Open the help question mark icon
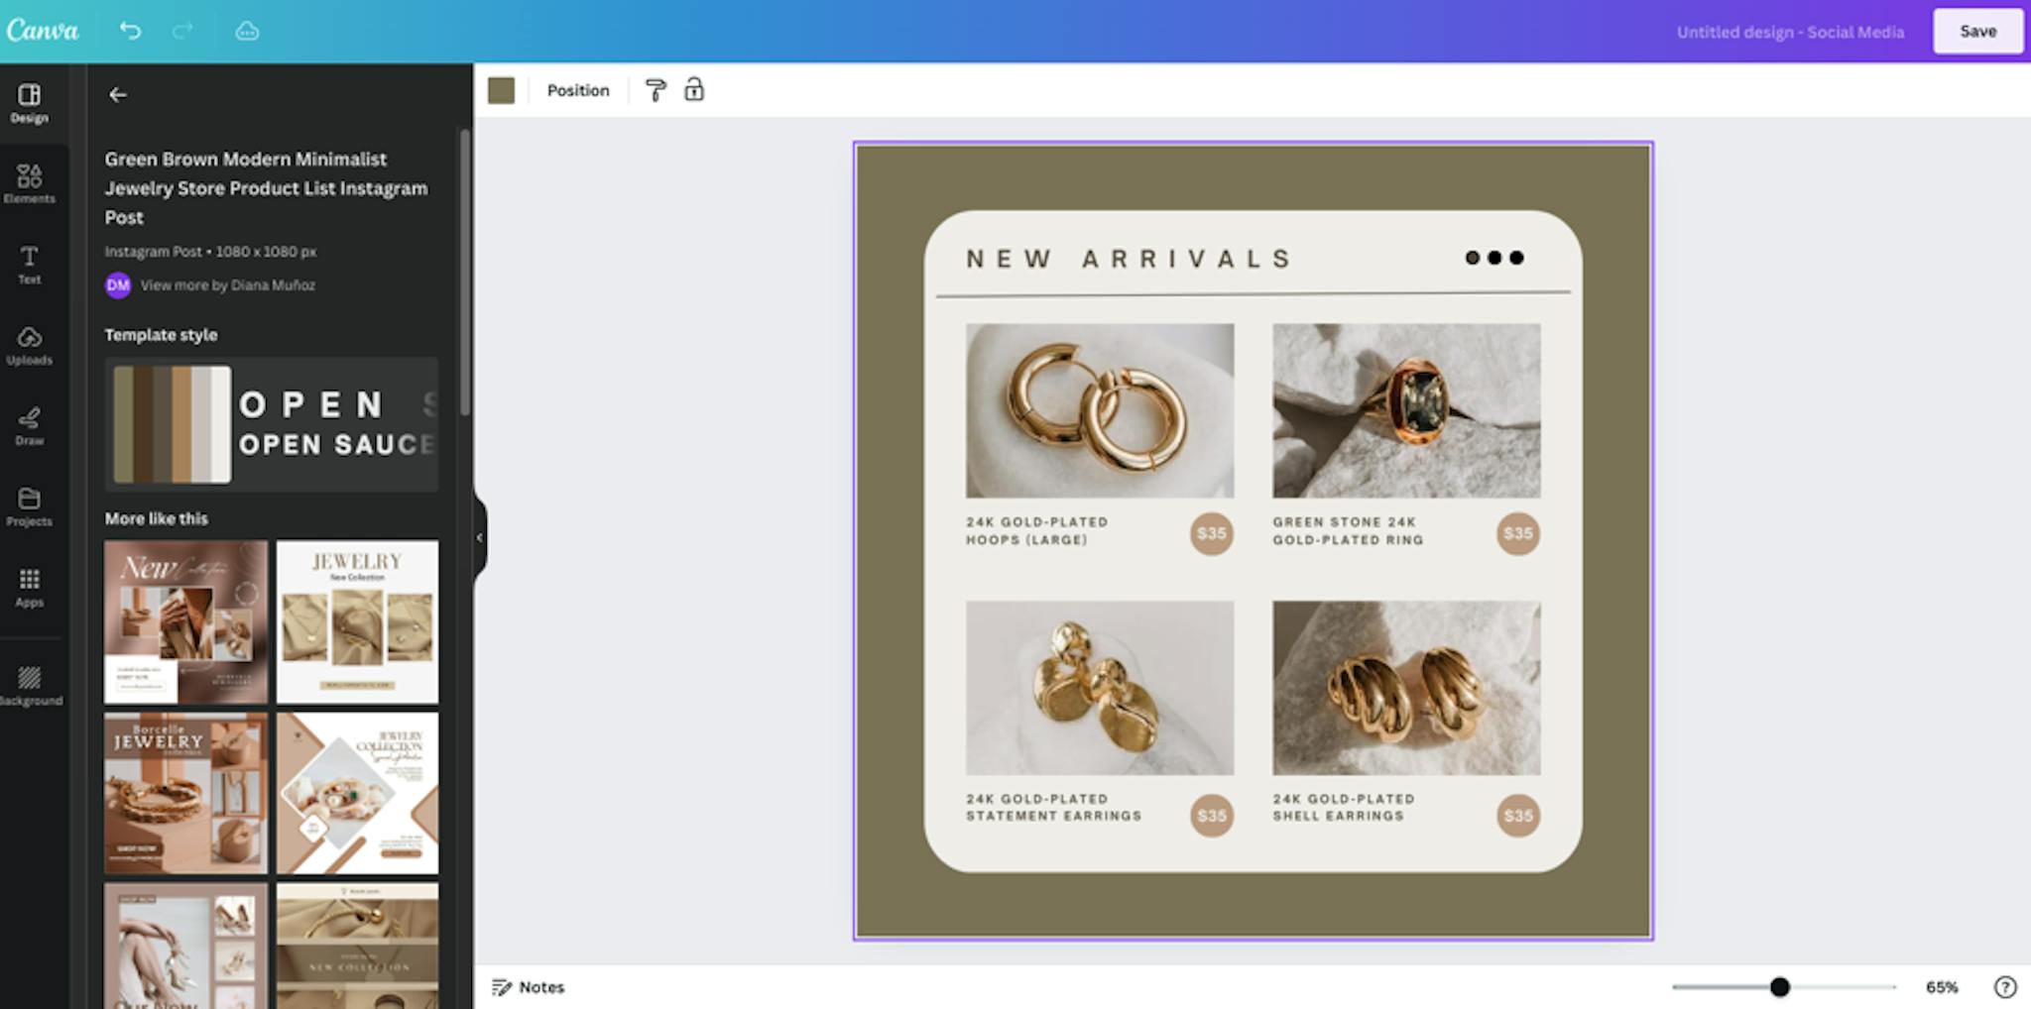 pos(2004,987)
